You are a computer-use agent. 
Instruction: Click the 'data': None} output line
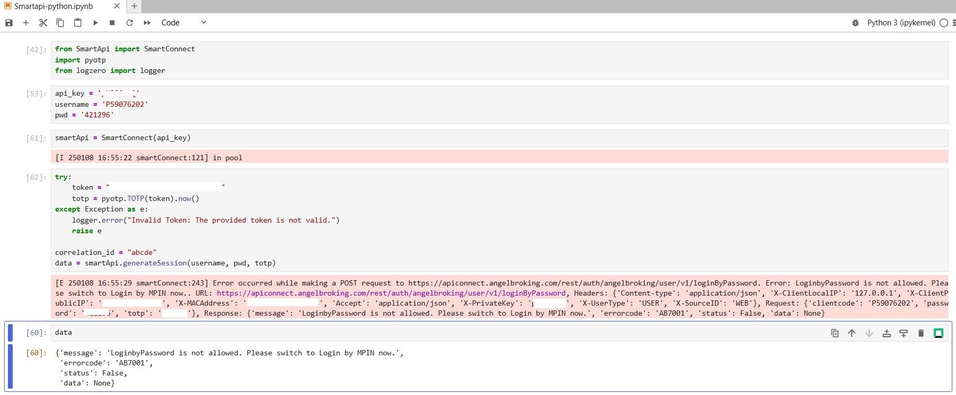[x=87, y=383]
